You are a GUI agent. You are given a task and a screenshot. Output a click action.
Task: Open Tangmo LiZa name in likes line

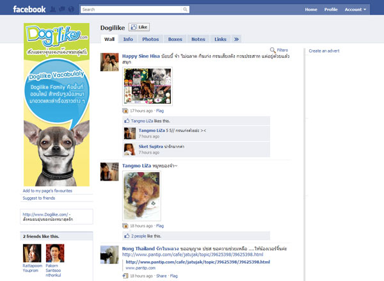(x=142, y=121)
